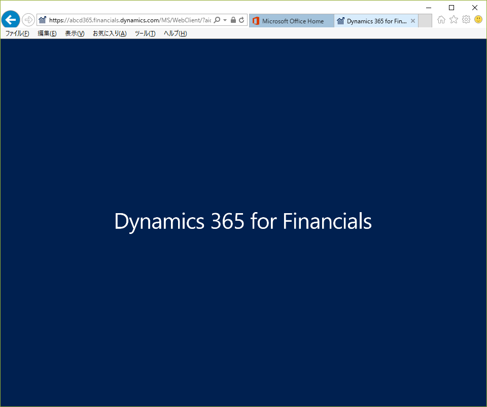Click the Office logo on Office Home tab

(256, 21)
